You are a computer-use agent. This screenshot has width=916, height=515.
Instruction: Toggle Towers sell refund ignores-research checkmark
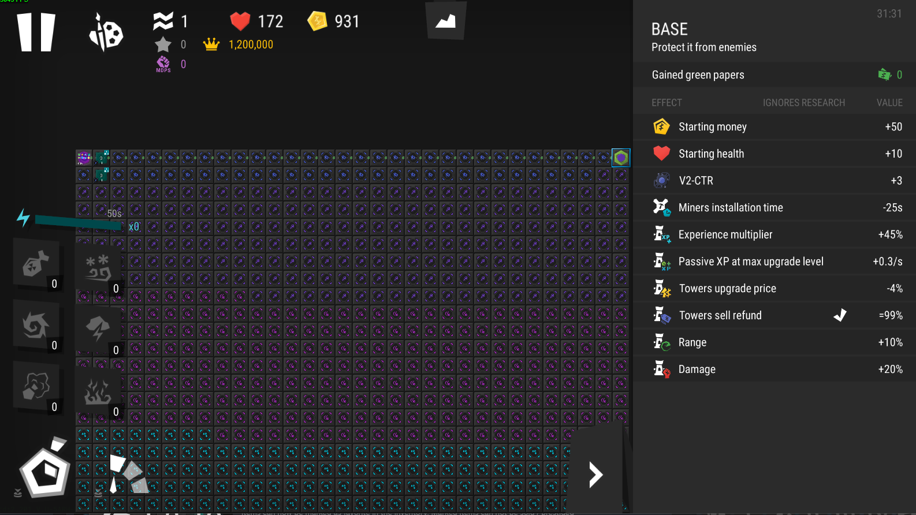840,315
